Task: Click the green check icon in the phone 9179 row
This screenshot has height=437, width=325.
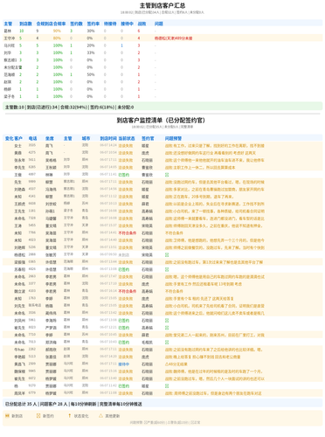Action: point(167,386)
